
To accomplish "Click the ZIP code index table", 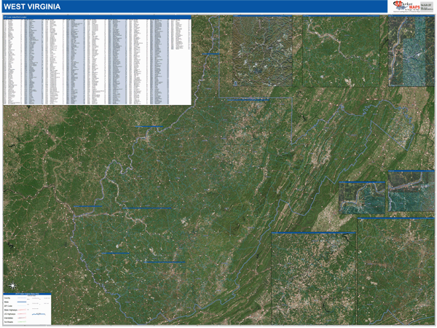I will [x=97, y=60].
